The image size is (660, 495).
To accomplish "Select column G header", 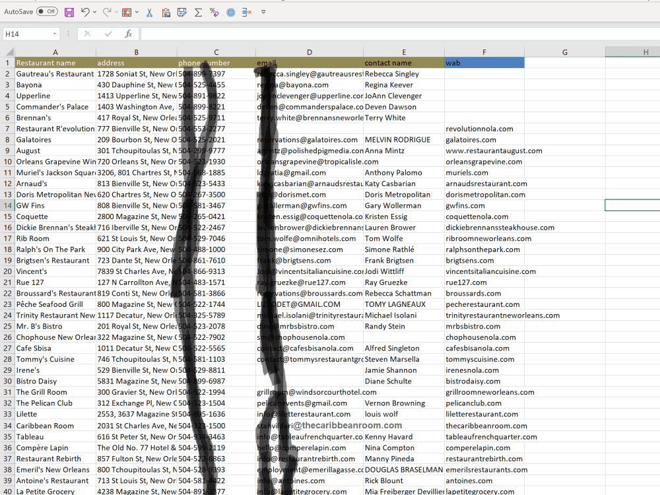I will [x=565, y=52].
